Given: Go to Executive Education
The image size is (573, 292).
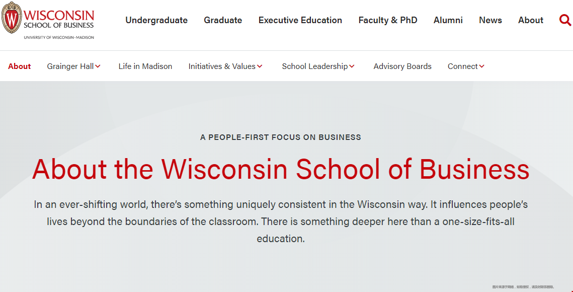Looking at the screenshot, I should coord(300,20).
